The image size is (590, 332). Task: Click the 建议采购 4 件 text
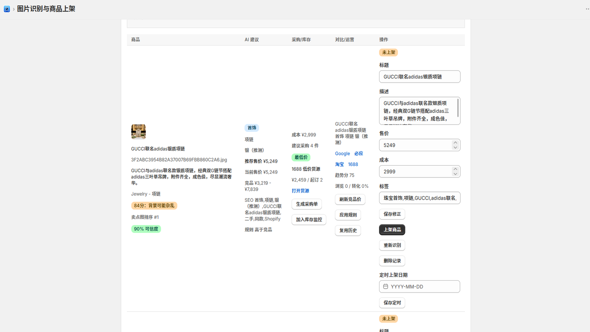point(305,146)
